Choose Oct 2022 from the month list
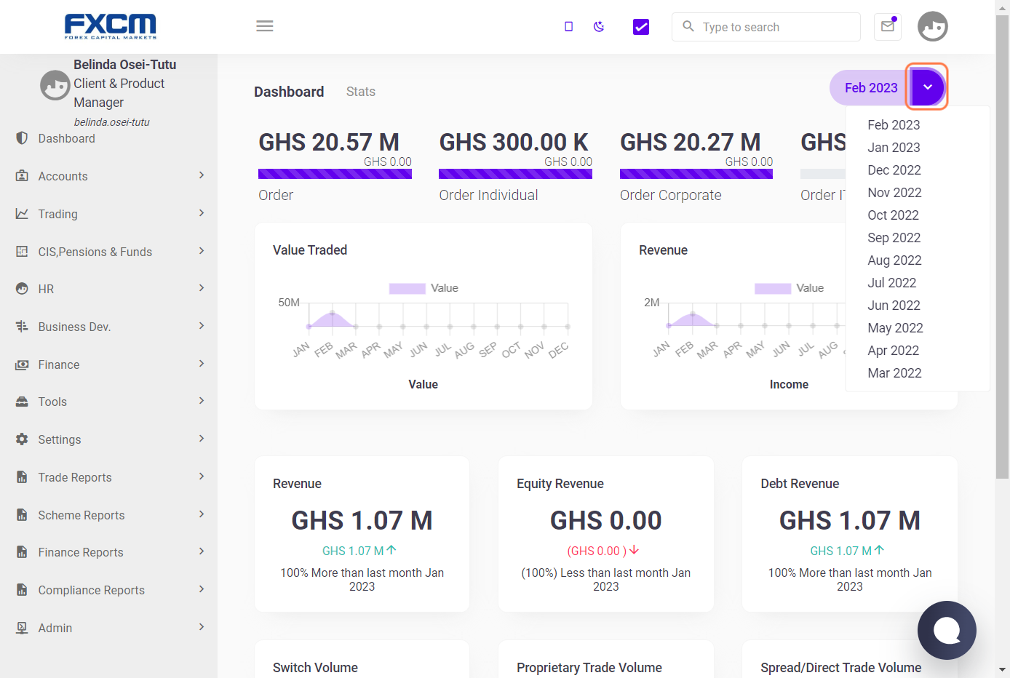The image size is (1010, 678). (893, 215)
